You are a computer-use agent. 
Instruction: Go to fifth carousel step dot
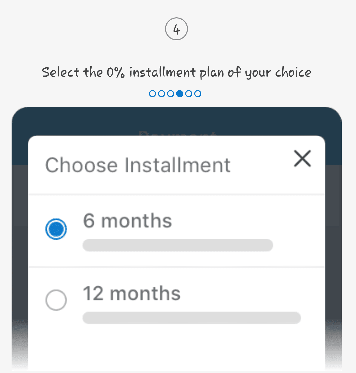[189, 94]
